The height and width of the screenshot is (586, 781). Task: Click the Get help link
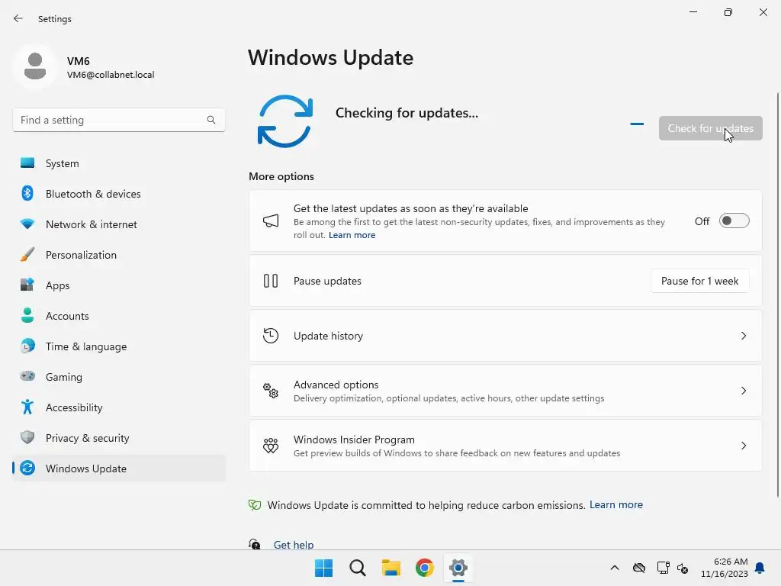click(x=294, y=545)
